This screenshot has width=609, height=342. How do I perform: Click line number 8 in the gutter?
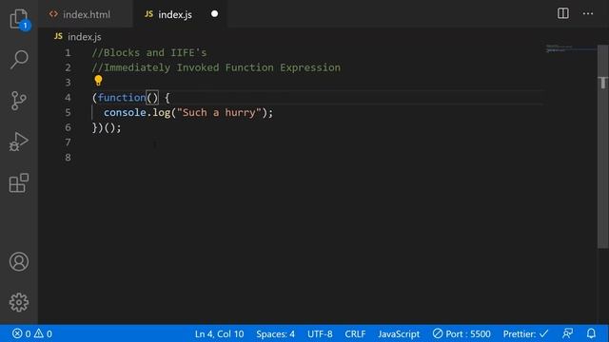click(68, 158)
